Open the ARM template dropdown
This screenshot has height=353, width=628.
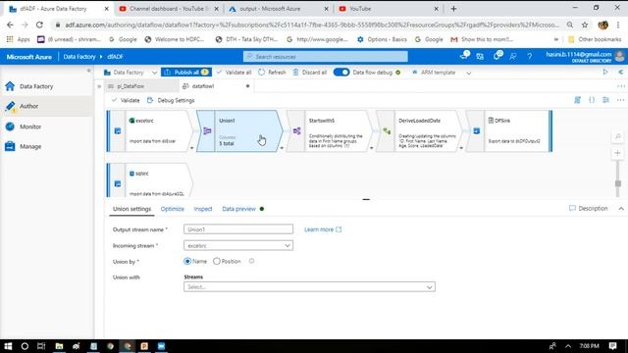468,73
